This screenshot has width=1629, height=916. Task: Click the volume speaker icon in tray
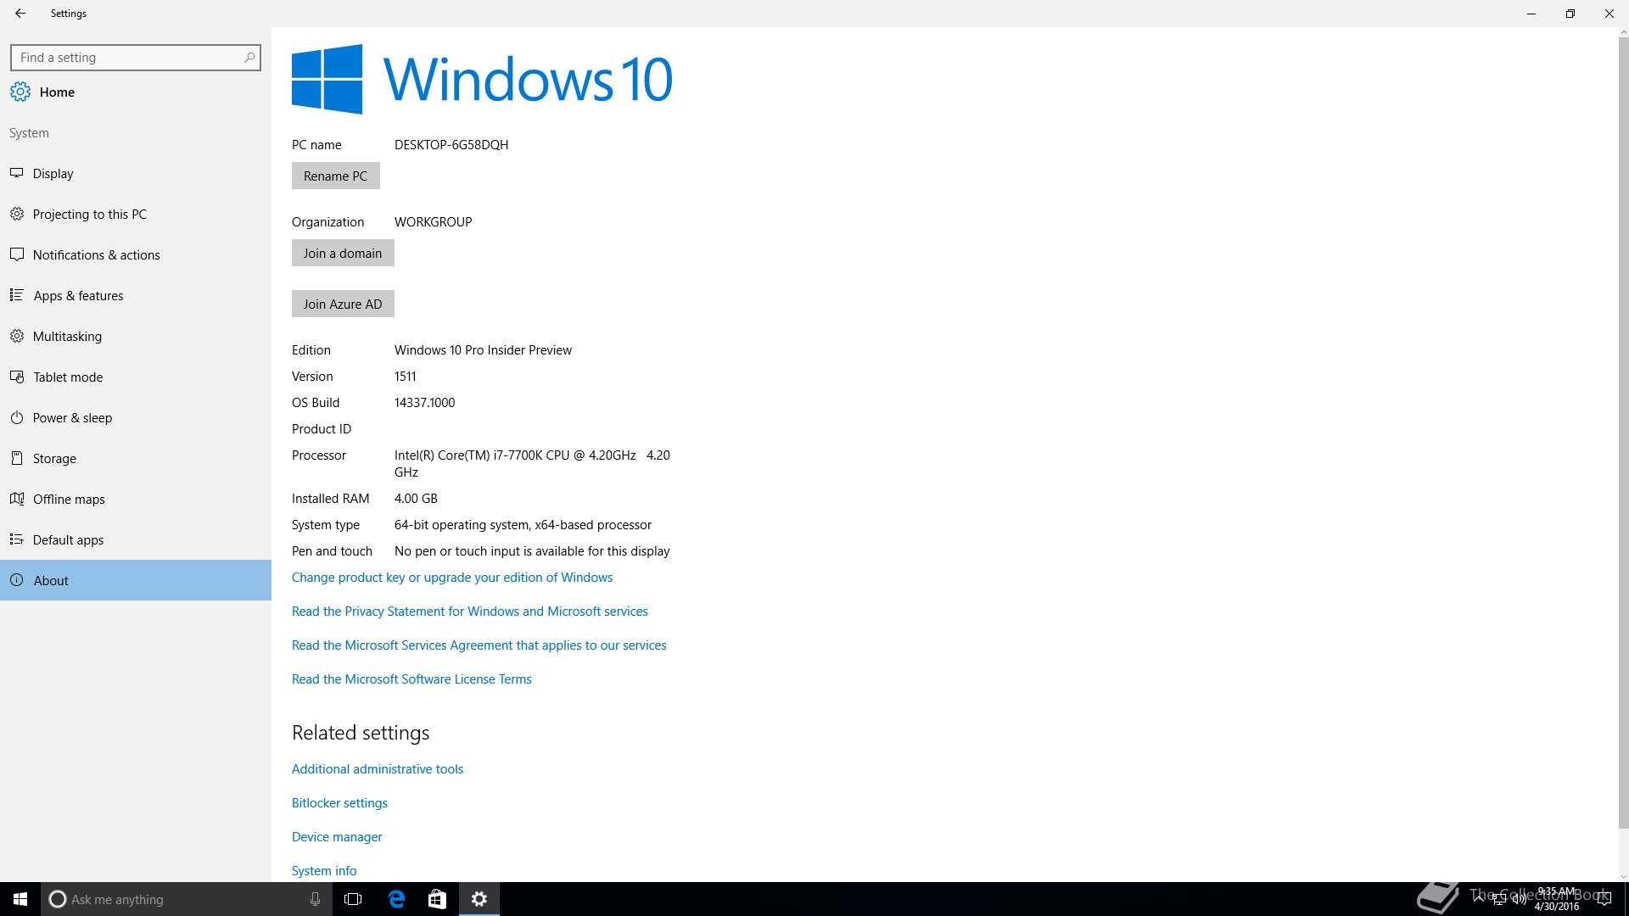(x=1519, y=899)
